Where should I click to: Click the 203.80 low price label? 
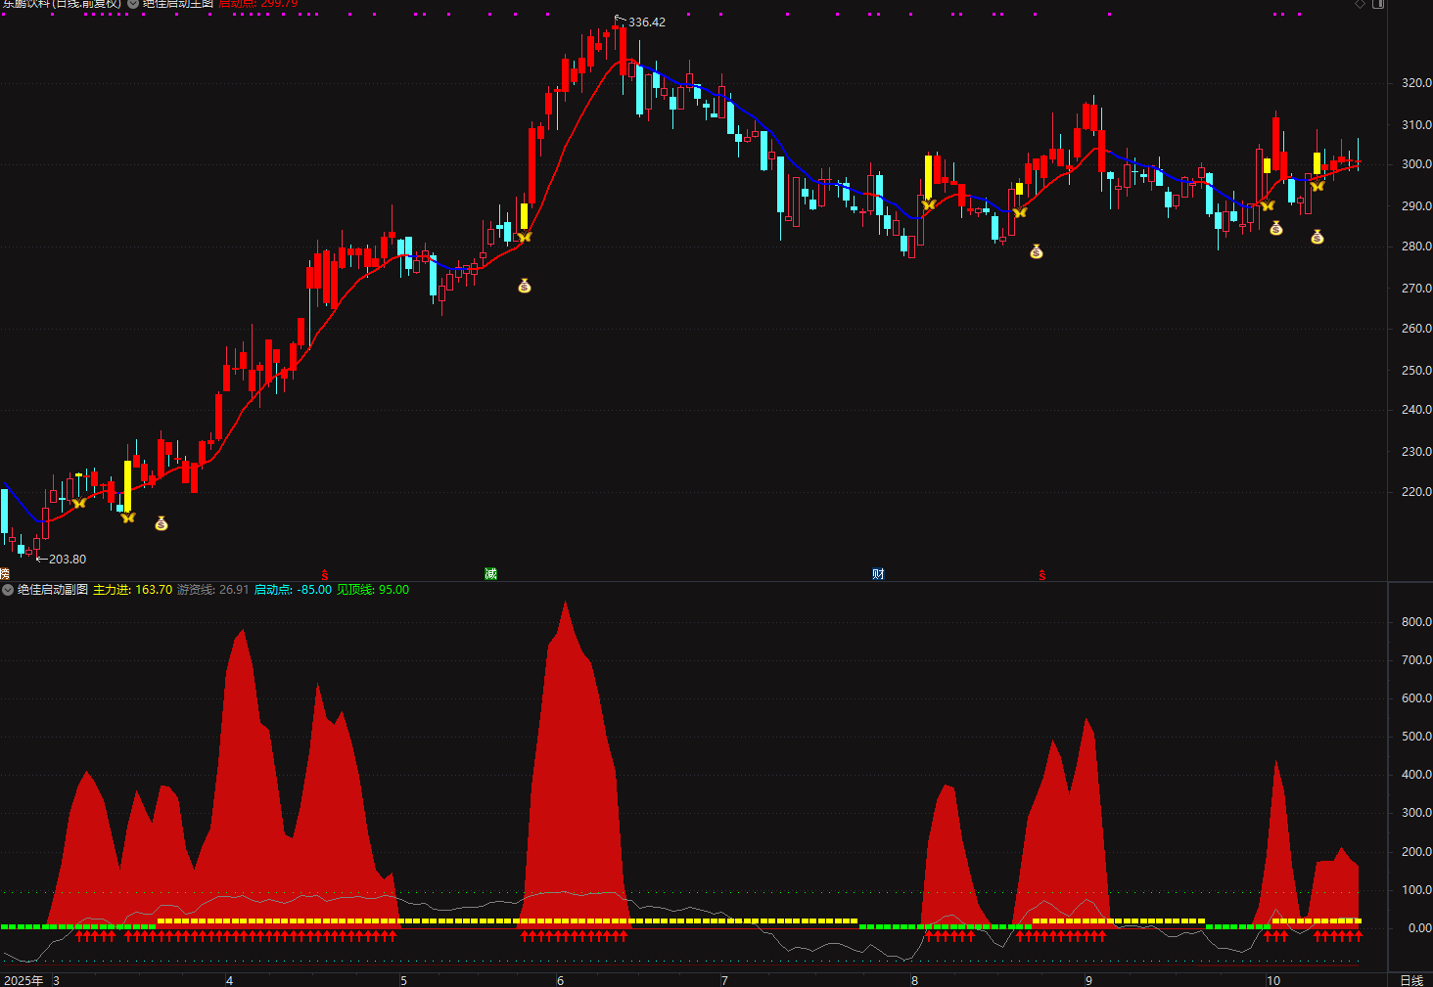61,560
